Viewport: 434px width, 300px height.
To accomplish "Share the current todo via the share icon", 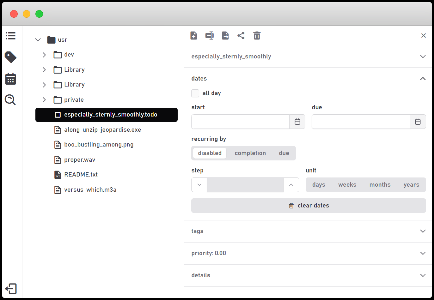I will (241, 35).
